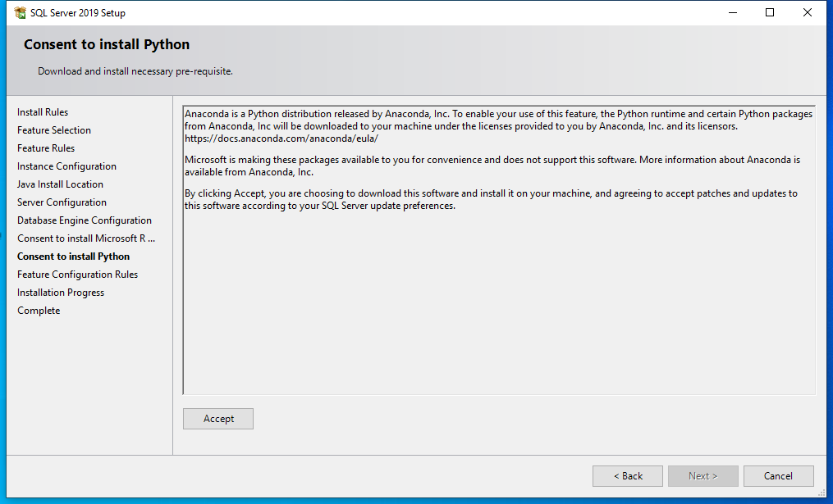The width and height of the screenshot is (833, 504).
Task: Select Database Engine Configuration step
Action: [85, 220]
